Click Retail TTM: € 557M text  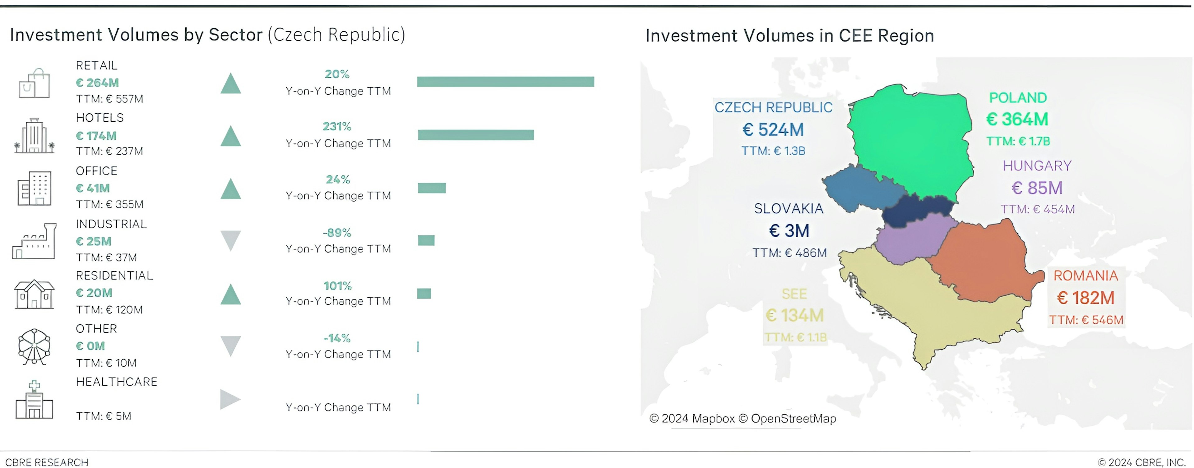[x=109, y=98]
